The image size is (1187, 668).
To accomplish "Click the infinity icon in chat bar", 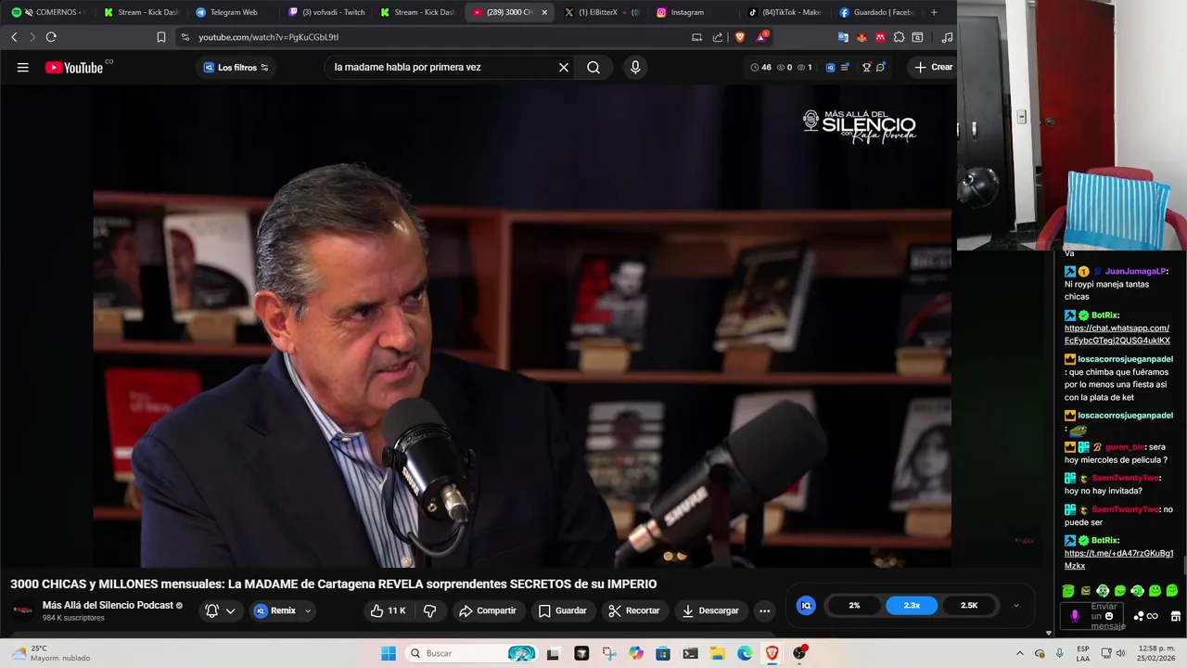I will tap(1153, 616).
